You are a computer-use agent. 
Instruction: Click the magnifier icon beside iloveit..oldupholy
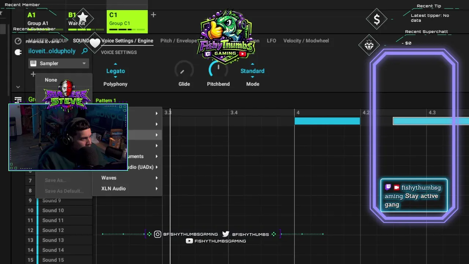(x=85, y=51)
